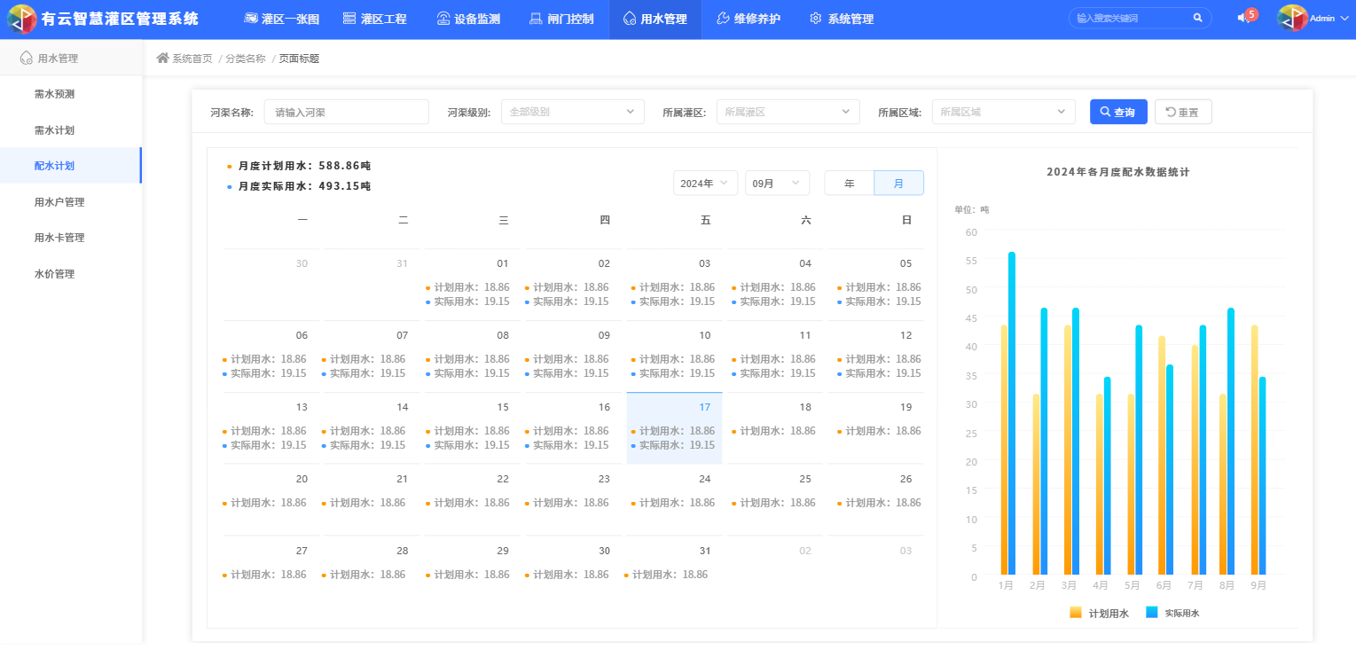This screenshot has height=650, width=1356.
Task: Toggle 计划用水 legend series in chart
Action: tap(1099, 613)
